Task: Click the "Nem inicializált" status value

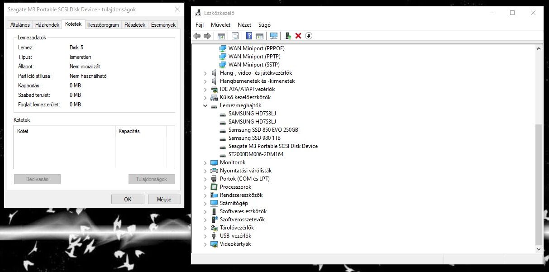Action: click(85, 67)
